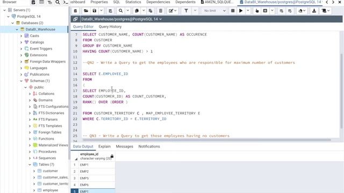
Task: Collapse the PostgreSQL 14 server node
Action: (x=9, y=17)
